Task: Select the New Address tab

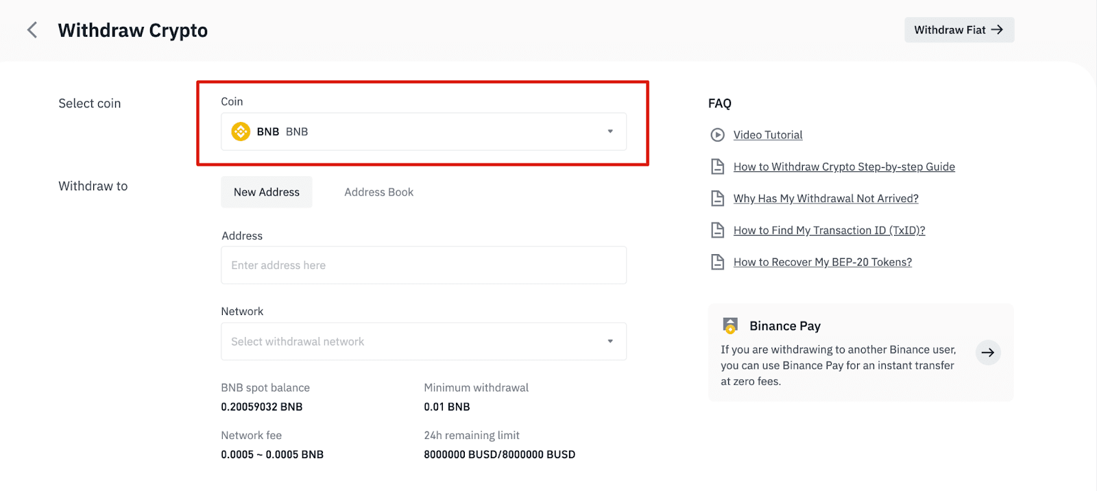Action: pos(267,192)
